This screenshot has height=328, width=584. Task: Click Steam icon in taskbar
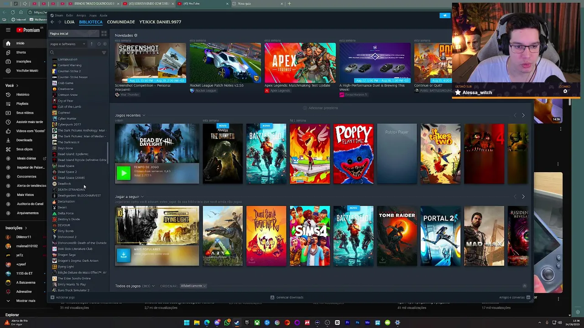click(x=237, y=323)
